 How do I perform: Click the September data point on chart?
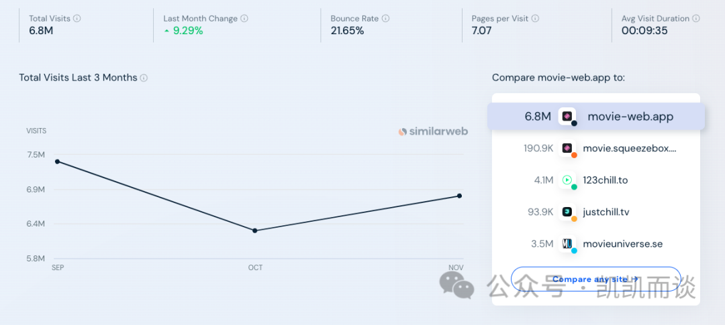[57, 161]
